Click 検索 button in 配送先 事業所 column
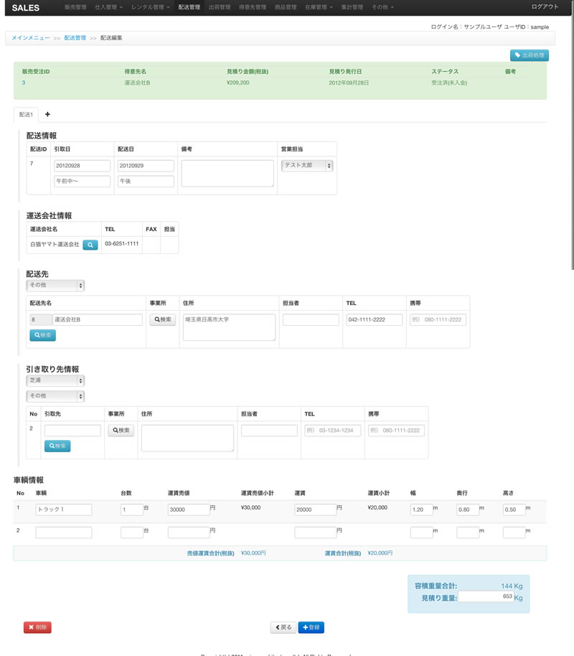This screenshot has width=574, height=656. click(162, 320)
